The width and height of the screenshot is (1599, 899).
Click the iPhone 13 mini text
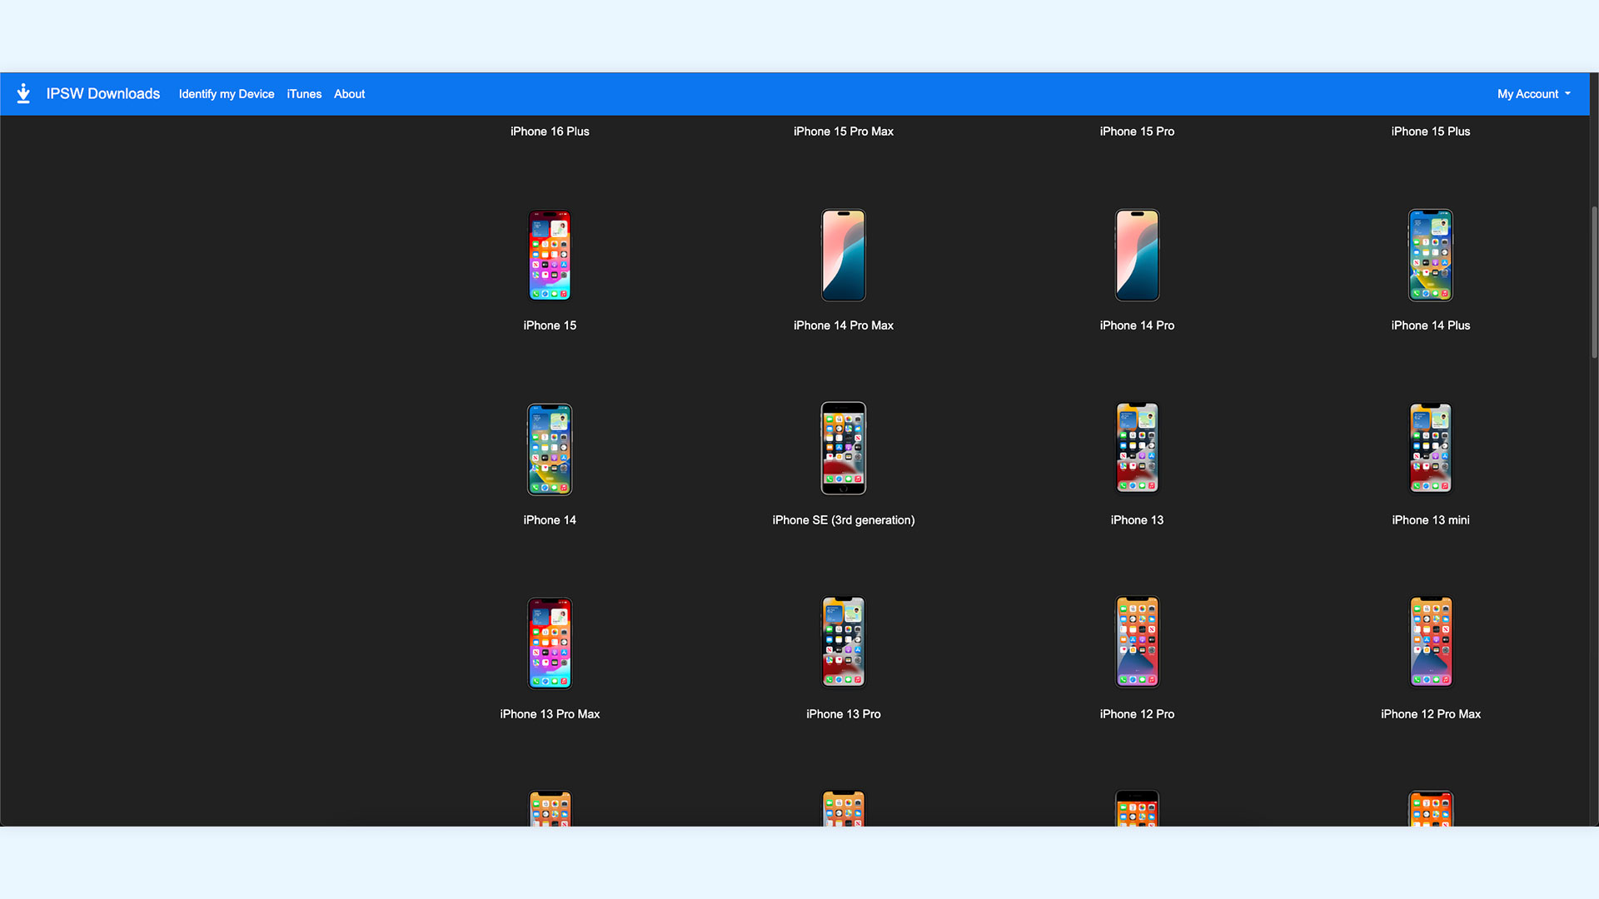pyautogui.click(x=1431, y=520)
